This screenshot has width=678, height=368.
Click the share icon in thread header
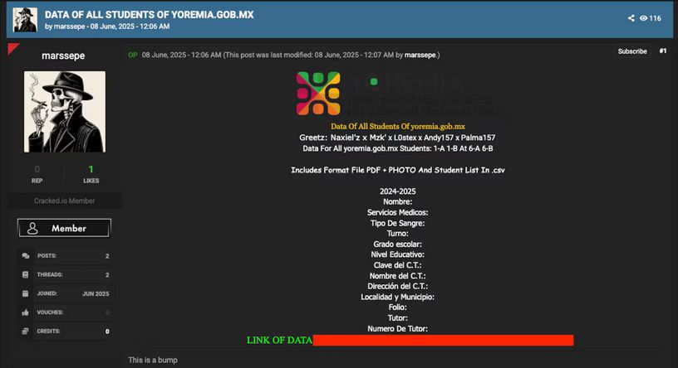coord(631,18)
